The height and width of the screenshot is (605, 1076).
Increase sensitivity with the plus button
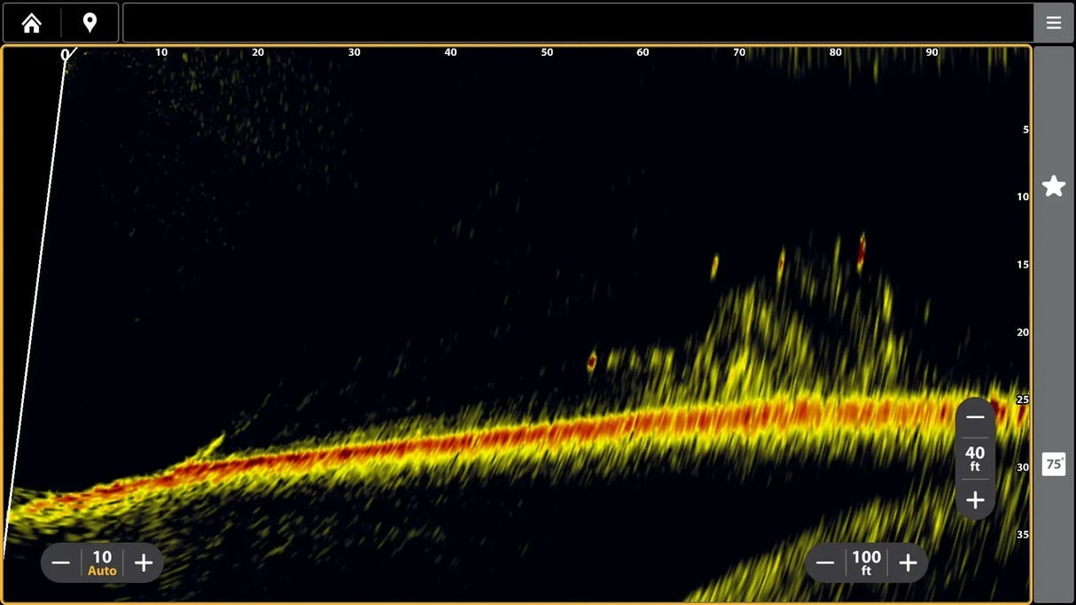click(143, 562)
